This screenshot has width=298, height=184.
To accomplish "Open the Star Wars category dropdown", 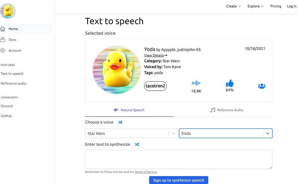I will [x=131, y=133].
